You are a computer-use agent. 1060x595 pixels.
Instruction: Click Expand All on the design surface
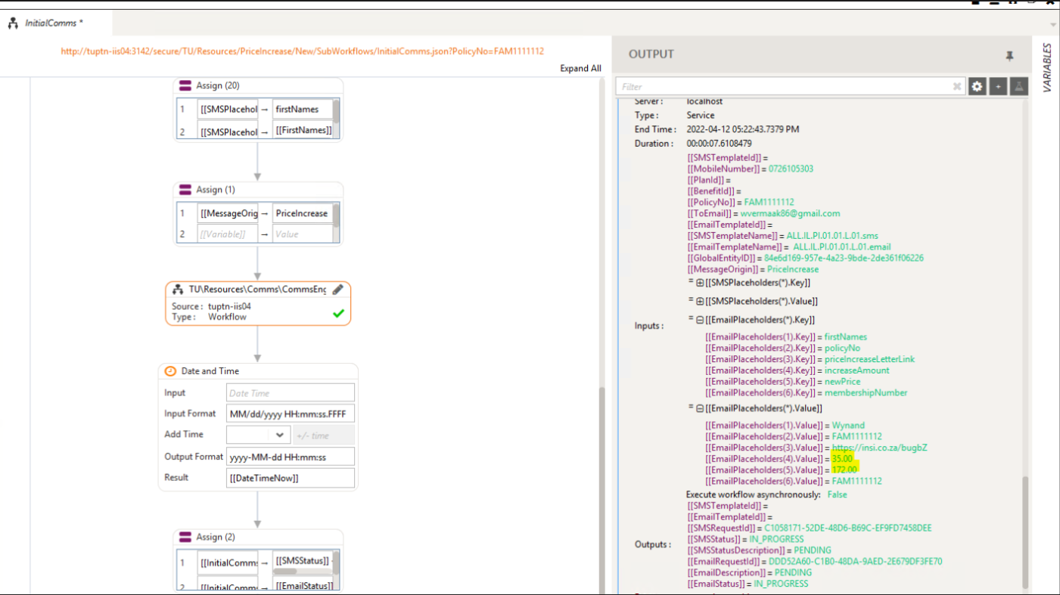point(580,68)
